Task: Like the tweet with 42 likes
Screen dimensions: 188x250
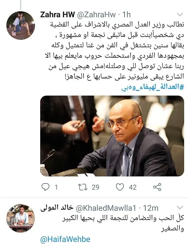Action: 120,187
